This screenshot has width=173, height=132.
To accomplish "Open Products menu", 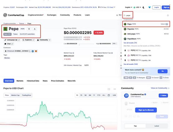I will point(77,15).
